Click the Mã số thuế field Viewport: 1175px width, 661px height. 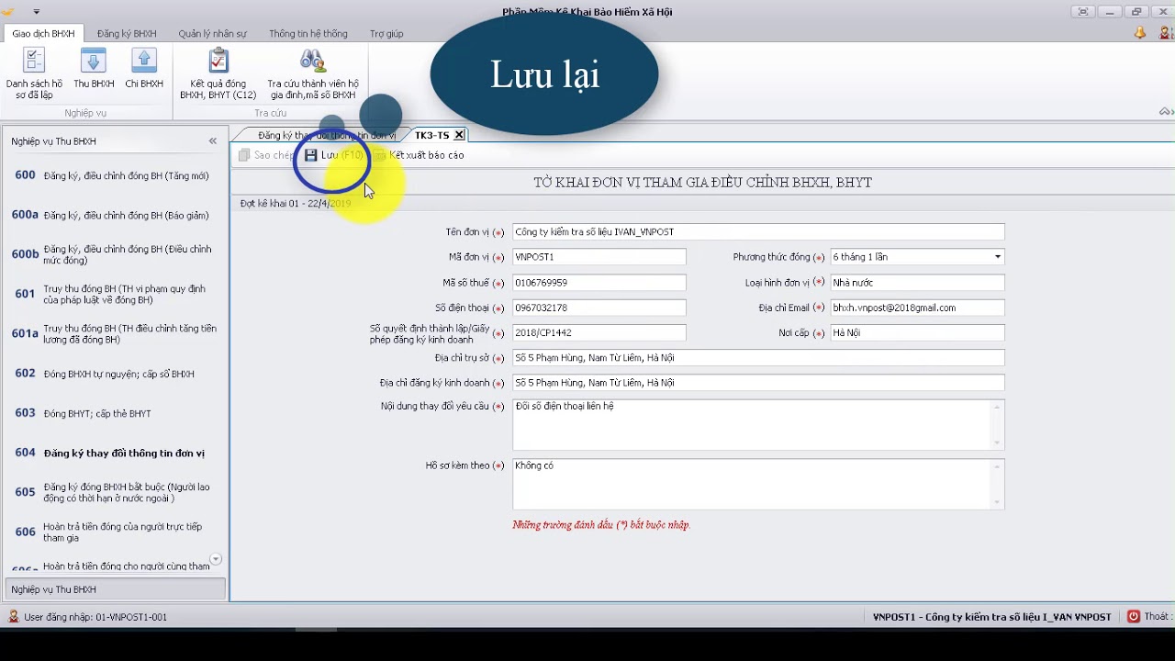click(599, 283)
